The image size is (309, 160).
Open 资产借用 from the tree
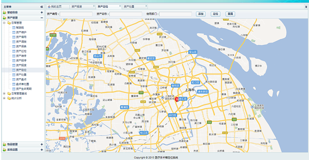pos(21,37)
